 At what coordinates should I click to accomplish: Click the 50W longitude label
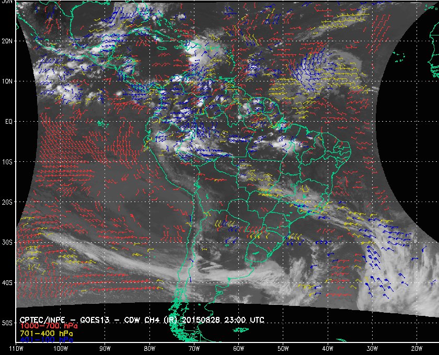tap(283, 349)
